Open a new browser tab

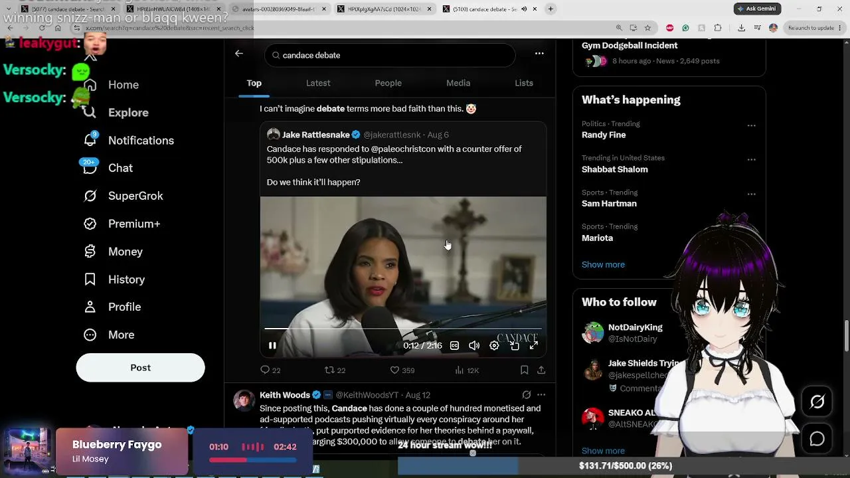(x=551, y=9)
